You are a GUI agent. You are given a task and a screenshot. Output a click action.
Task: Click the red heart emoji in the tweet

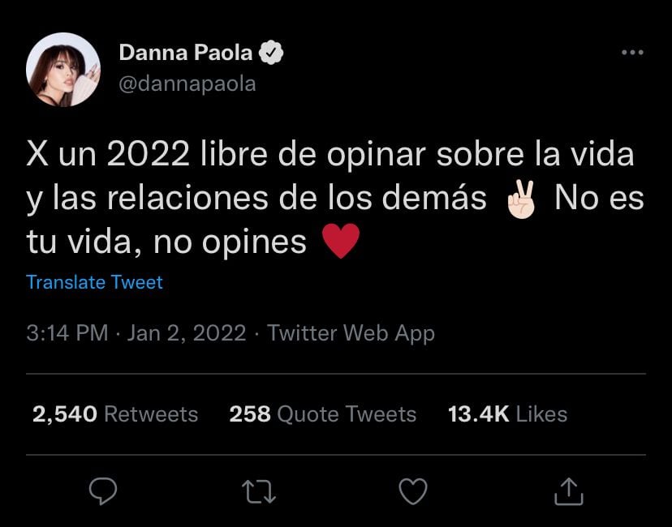341,242
